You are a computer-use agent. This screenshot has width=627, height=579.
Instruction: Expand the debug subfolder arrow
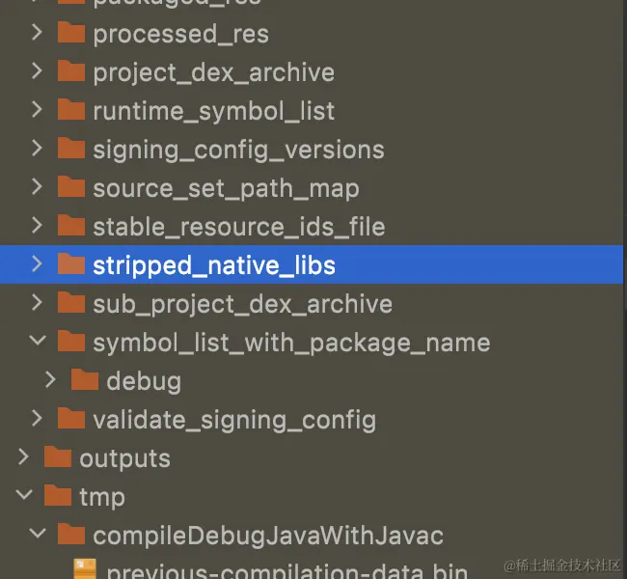coord(51,380)
